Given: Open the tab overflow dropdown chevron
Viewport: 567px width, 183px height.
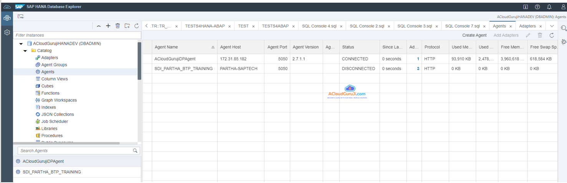Looking at the screenshot, I should point(552,26).
